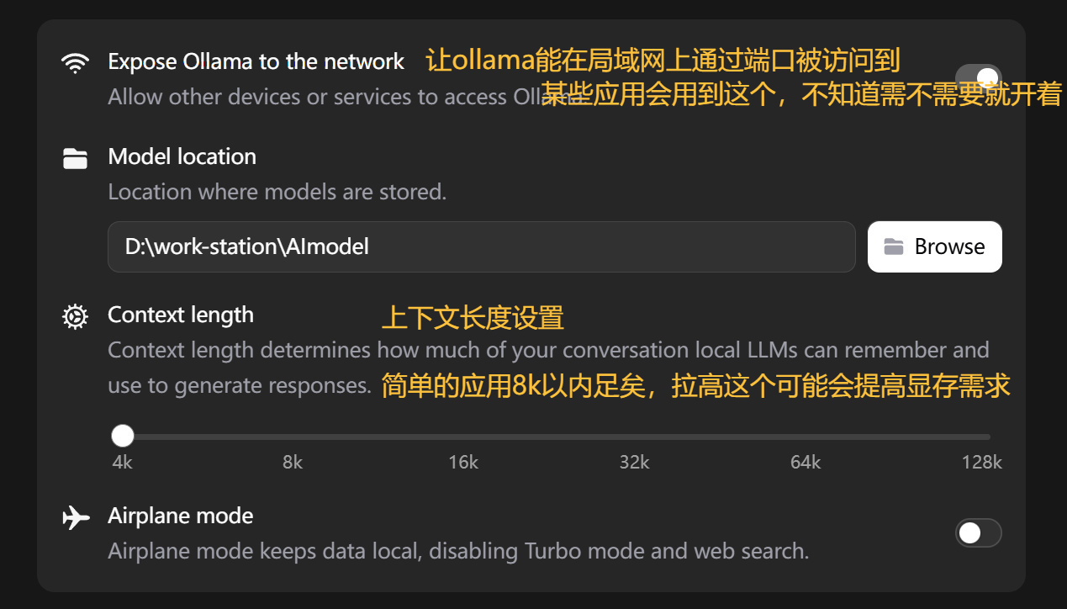Viewport: 1067px width, 609px height.
Task: Click the "Model location" heading
Action: tap(182, 156)
